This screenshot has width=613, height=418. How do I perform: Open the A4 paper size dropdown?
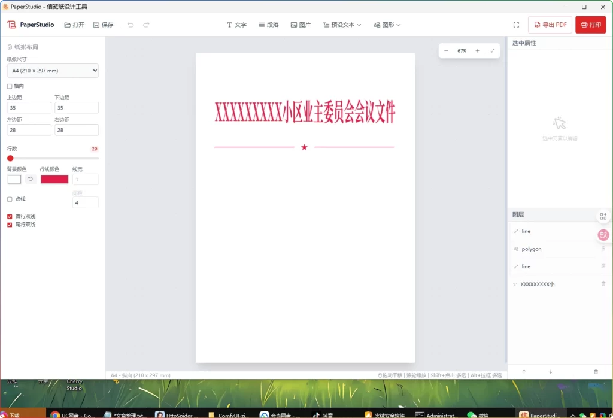53,71
